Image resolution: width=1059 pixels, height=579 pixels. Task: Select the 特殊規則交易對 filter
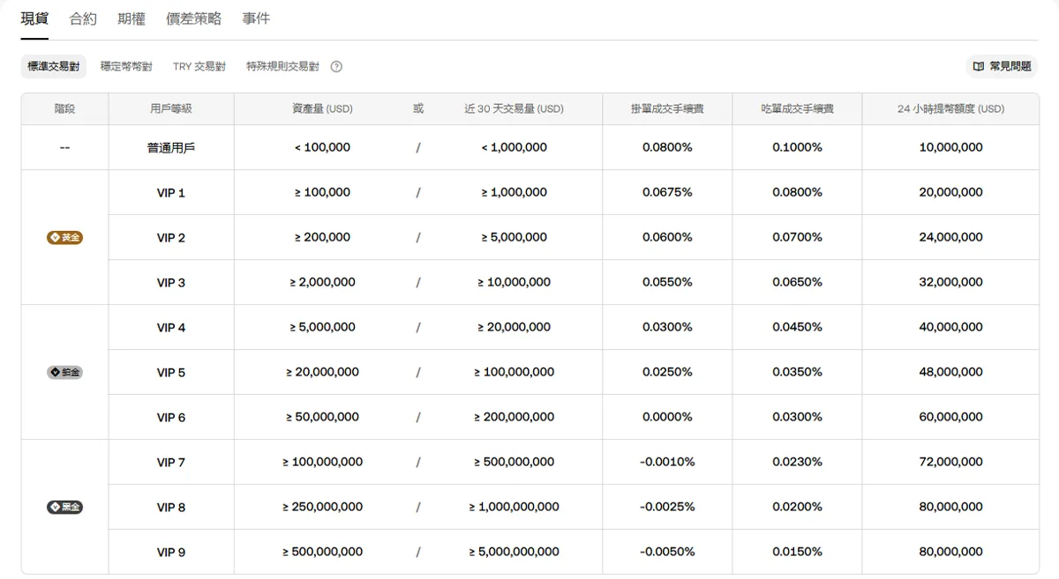tap(282, 66)
